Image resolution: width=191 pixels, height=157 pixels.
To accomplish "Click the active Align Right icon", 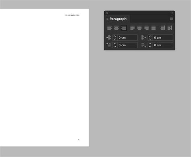I will pos(124,28).
